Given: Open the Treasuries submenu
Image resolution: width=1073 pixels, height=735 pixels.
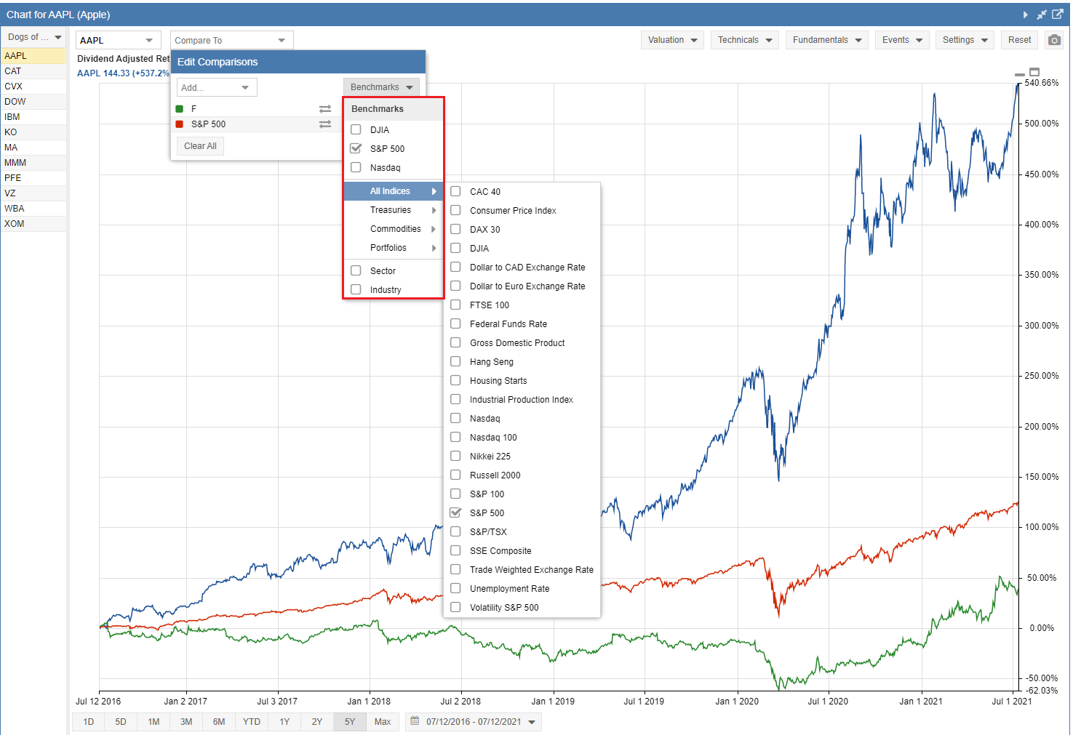Looking at the screenshot, I should coord(394,210).
